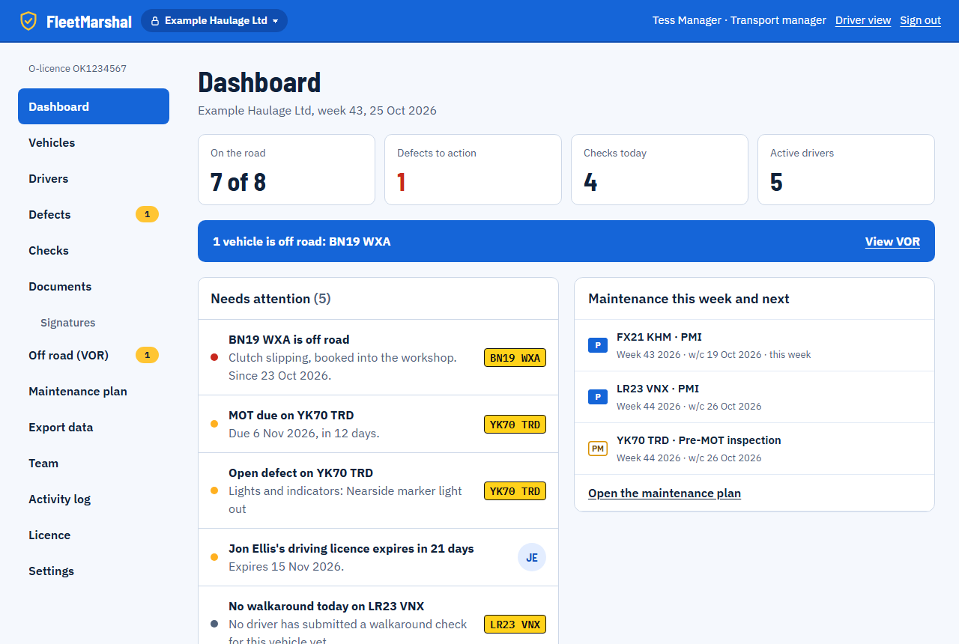Screen dimensions: 959x644
Task: Click Open the maintenance plan link
Action: [665, 493]
